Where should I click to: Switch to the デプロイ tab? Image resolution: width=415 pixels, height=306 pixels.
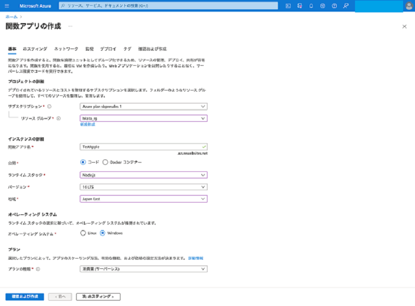108,49
